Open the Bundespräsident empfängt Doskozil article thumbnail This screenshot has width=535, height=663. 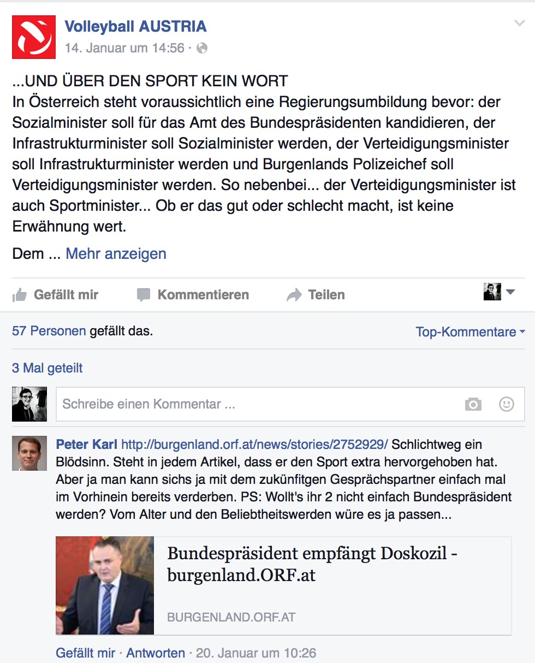point(105,585)
